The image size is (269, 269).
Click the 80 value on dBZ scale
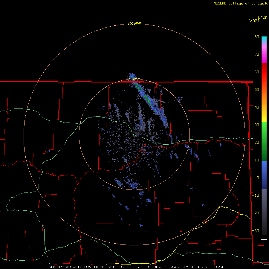(257, 37)
